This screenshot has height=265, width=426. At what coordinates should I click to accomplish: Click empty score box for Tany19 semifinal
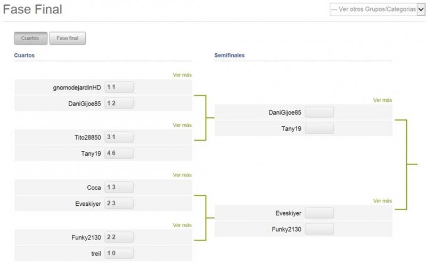pyautogui.click(x=319, y=129)
